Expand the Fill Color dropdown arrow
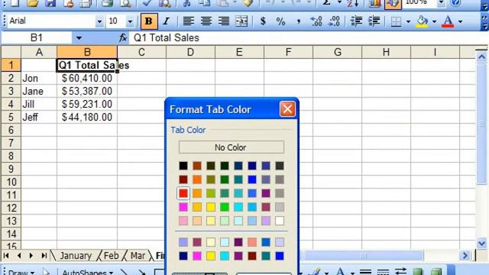 [x=434, y=21]
